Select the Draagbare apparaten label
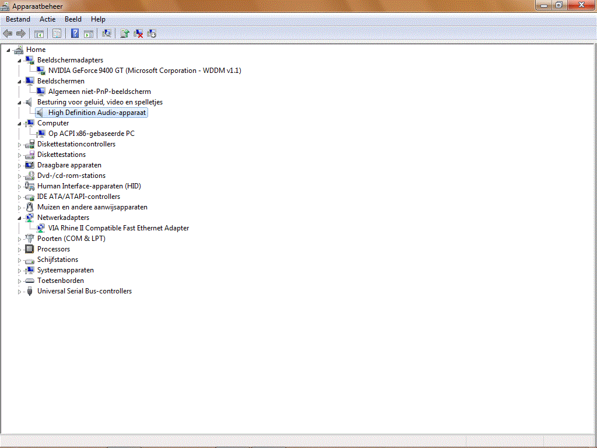This screenshot has width=597, height=448. (x=69, y=165)
